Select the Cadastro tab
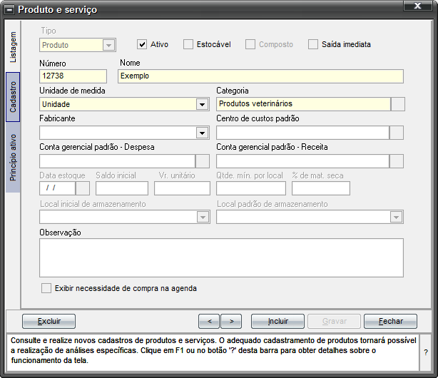Image resolution: width=438 pixels, height=378 pixels. click(x=13, y=97)
